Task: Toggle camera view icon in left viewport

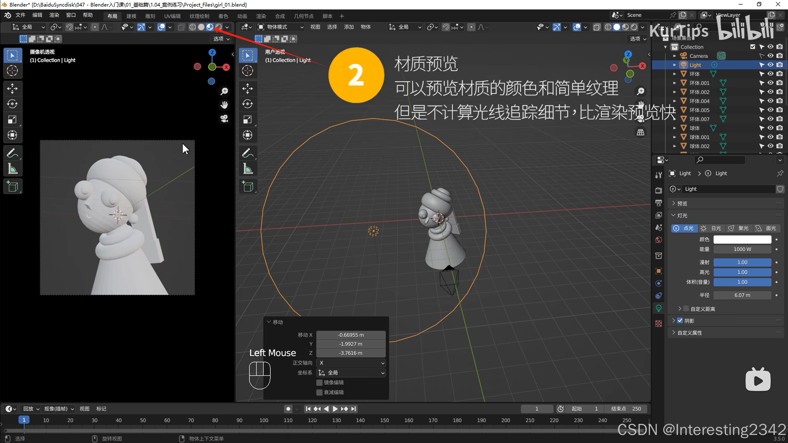Action: [224, 119]
